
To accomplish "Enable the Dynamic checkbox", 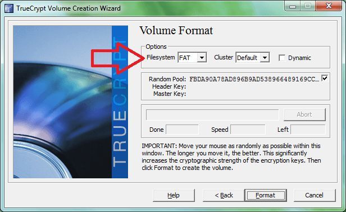I will [x=282, y=58].
